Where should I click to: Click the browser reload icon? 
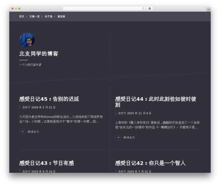[x=143, y=8]
